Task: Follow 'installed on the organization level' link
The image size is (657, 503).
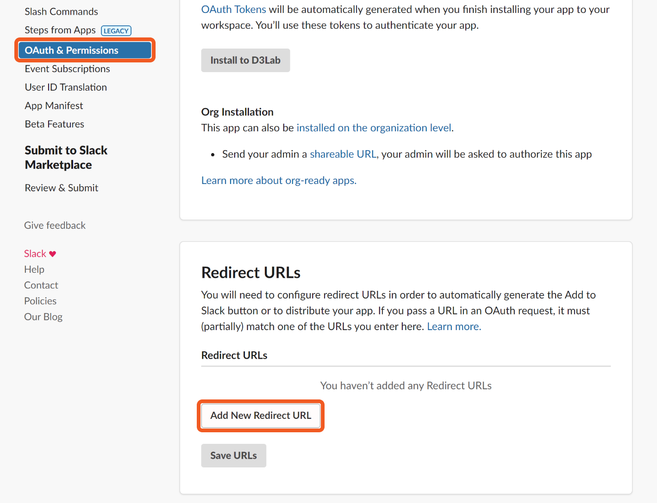Action: [374, 128]
